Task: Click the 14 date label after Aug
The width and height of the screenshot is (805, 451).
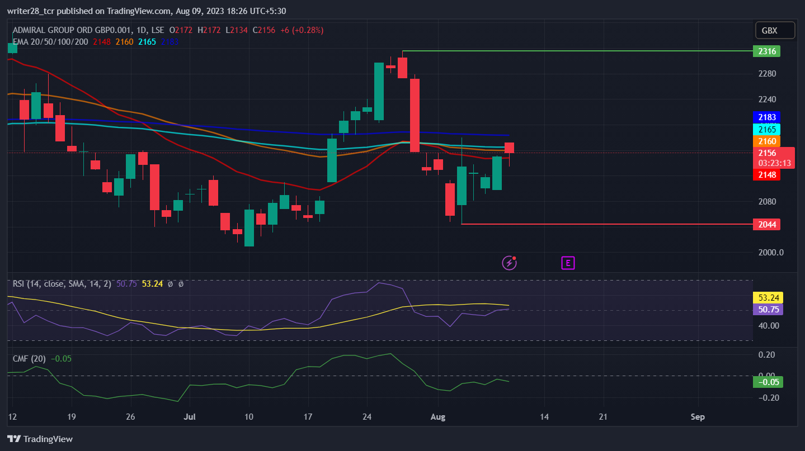Action: pyautogui.click(x=544, y=416)
